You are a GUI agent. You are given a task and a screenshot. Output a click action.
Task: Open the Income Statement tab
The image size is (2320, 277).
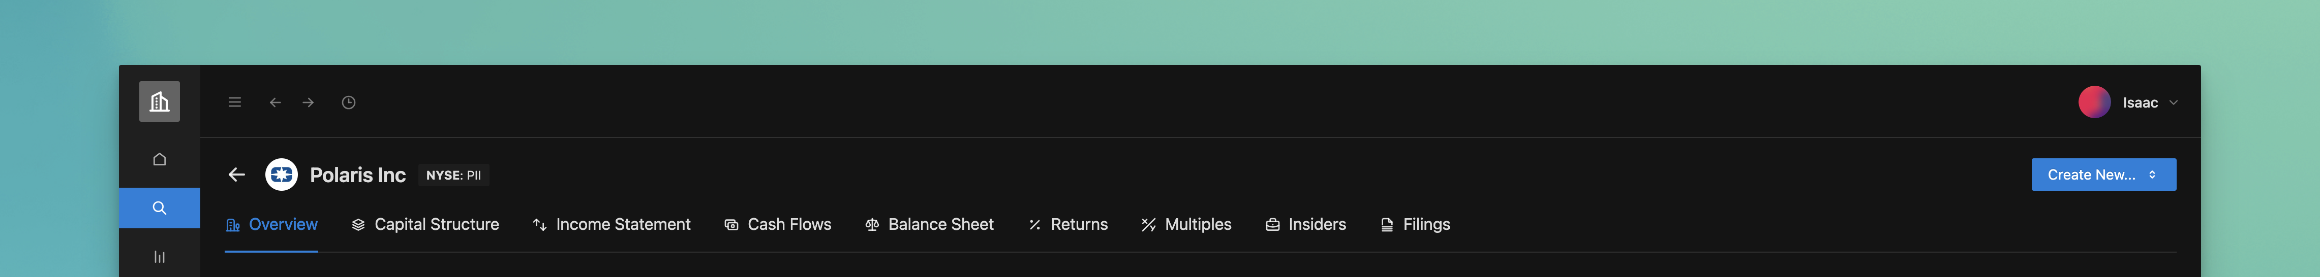(612, 225)
